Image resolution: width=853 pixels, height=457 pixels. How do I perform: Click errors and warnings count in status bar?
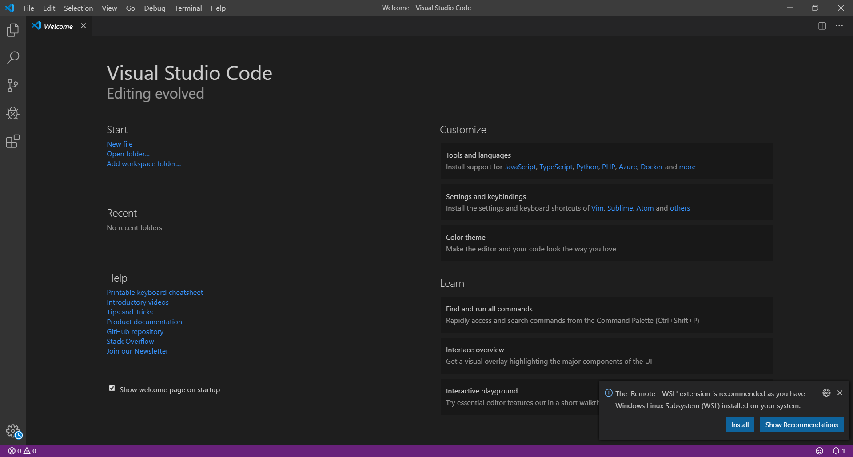pos(22,451)
